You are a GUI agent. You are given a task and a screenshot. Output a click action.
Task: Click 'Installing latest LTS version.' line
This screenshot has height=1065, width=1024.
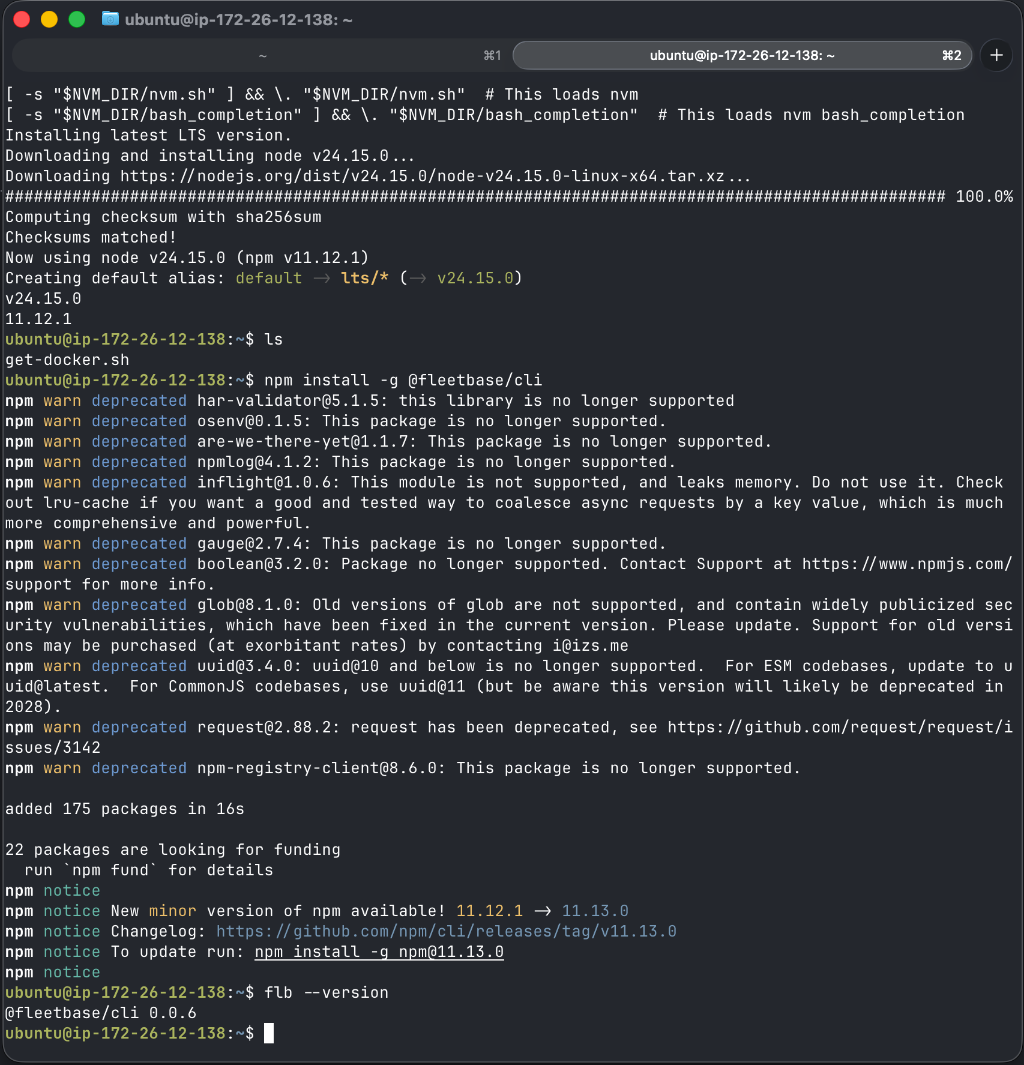[x=148, y=135]
